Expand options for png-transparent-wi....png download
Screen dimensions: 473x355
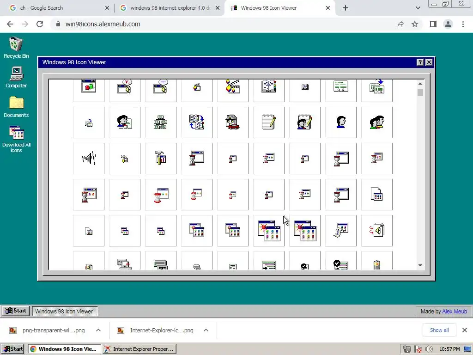[98, 330]
